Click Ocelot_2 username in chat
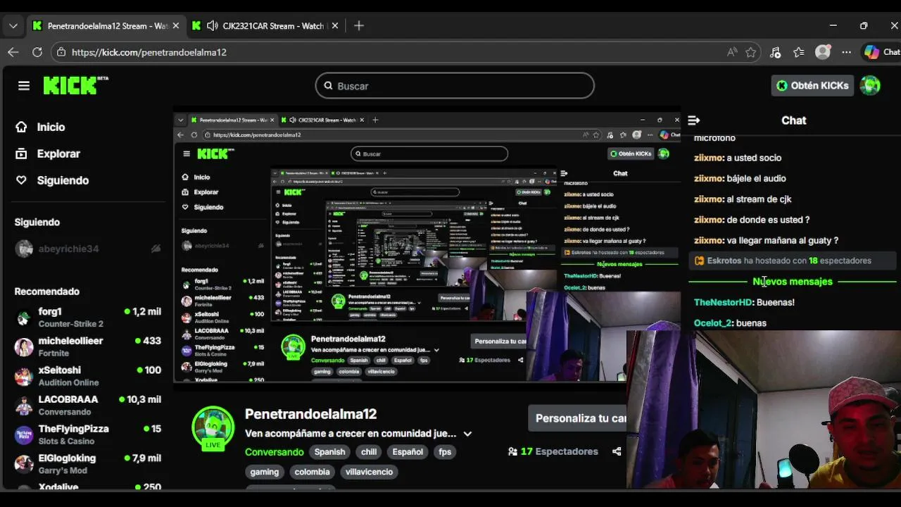Viewport: 901px width, 507px height. click(x=712, y=323)
